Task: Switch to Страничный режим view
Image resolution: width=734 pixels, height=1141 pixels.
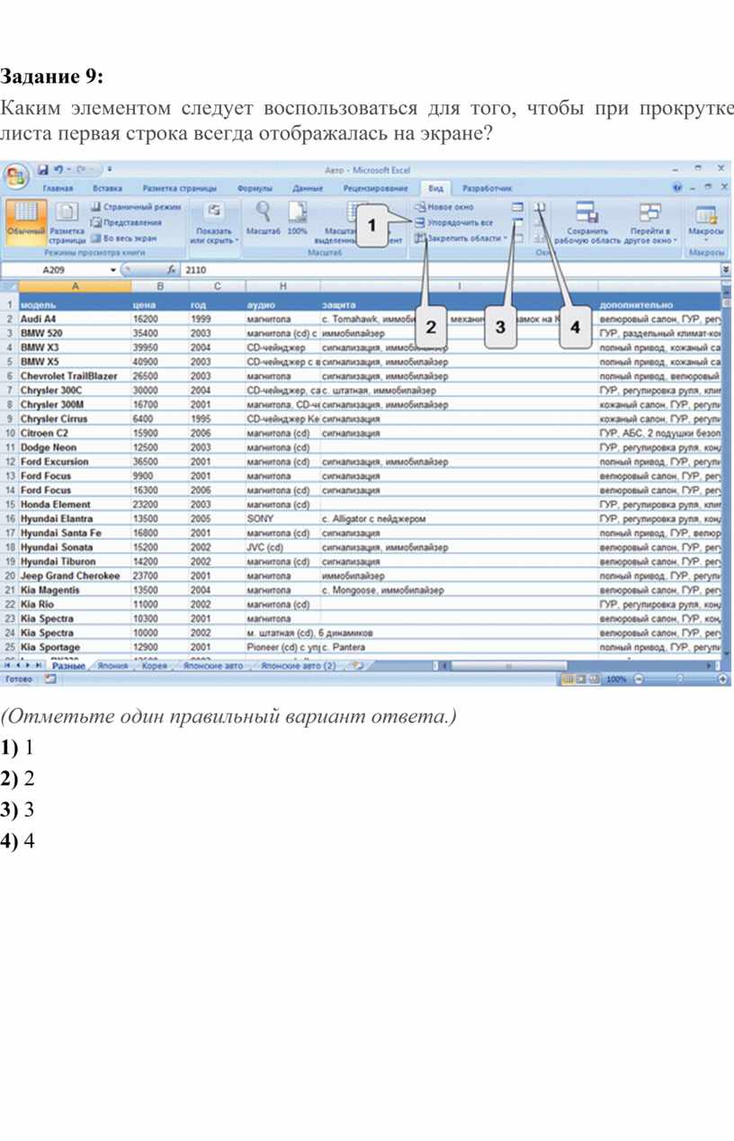Action: pyautogui.click(x=135, y=207)
